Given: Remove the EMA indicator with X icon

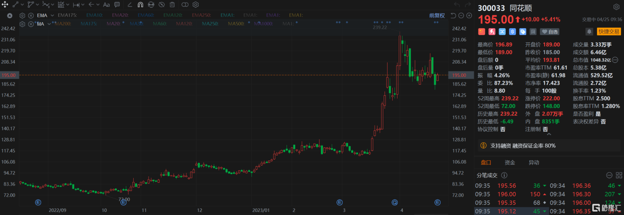Looking at the screenshot, I should pos(31,15).
